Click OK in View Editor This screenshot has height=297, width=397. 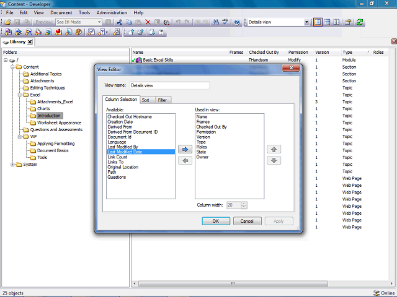tap(216, 221)
